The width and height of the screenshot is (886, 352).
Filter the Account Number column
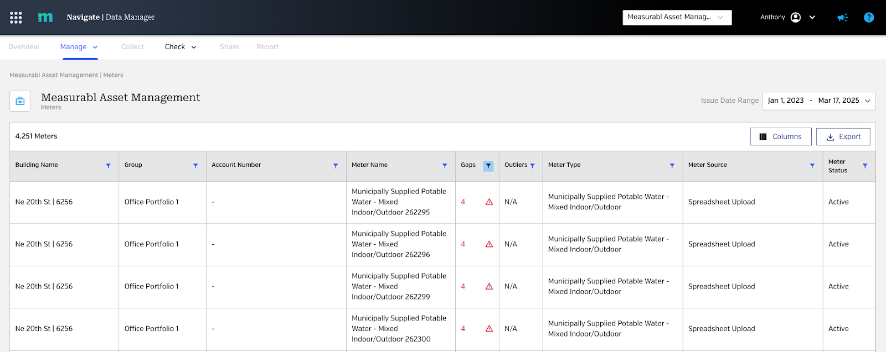pyautogui.click(x=336, y=166)
